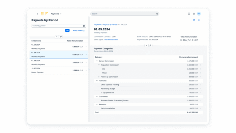Click the Settlements column header

coord(36,41)
